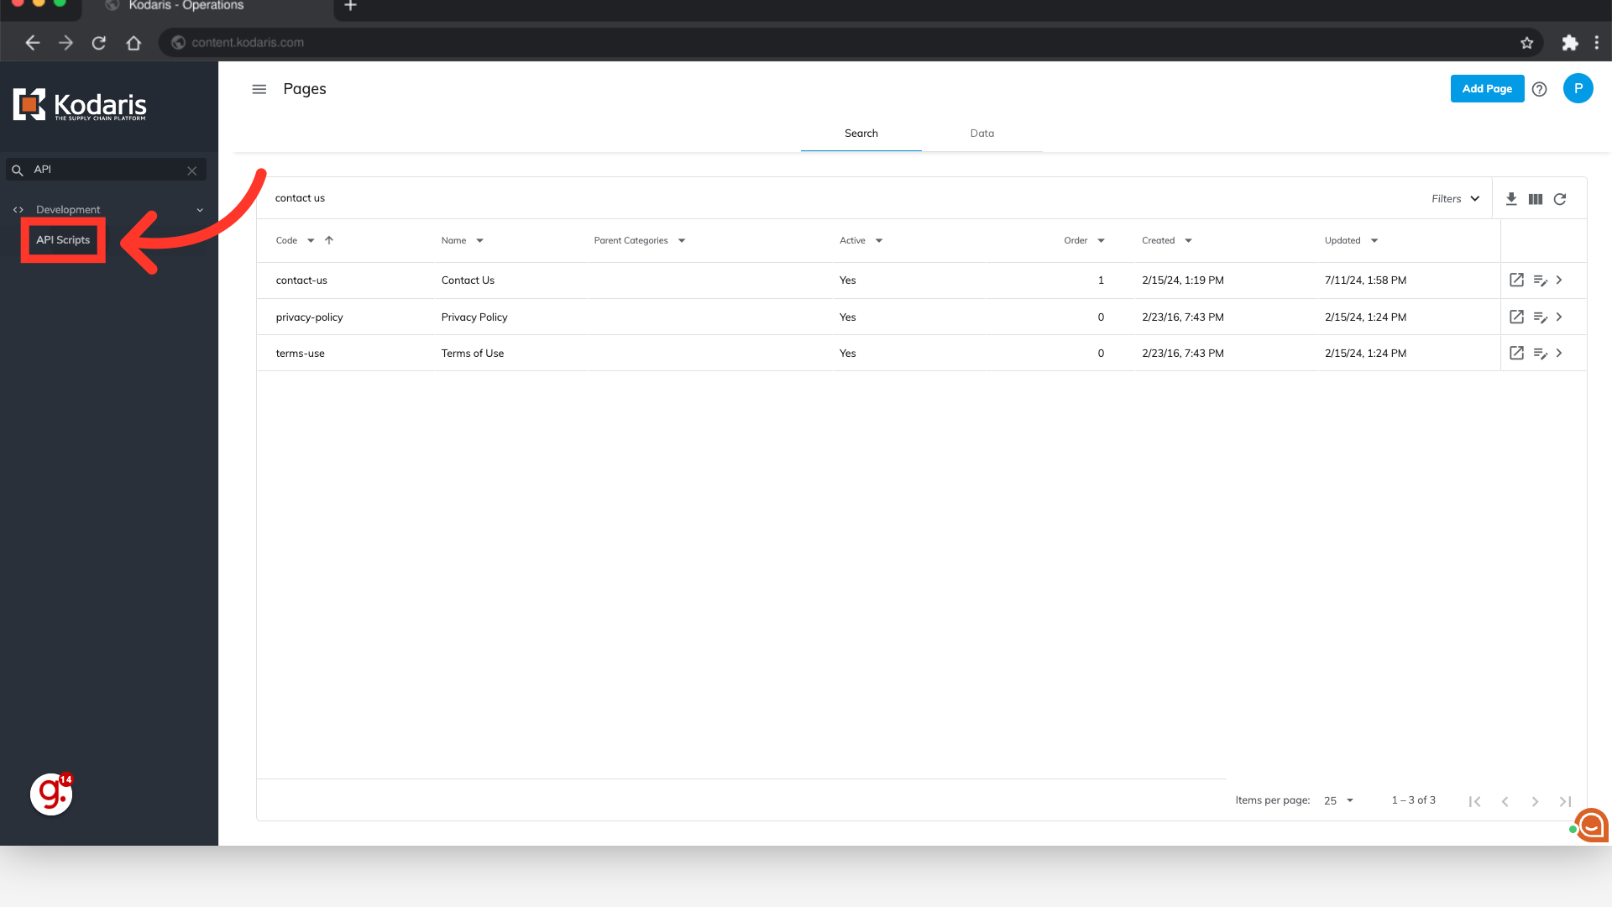Open contact-us page in new window
The width and height of the screenshot is (1612, 907).
coord(1516,280)
